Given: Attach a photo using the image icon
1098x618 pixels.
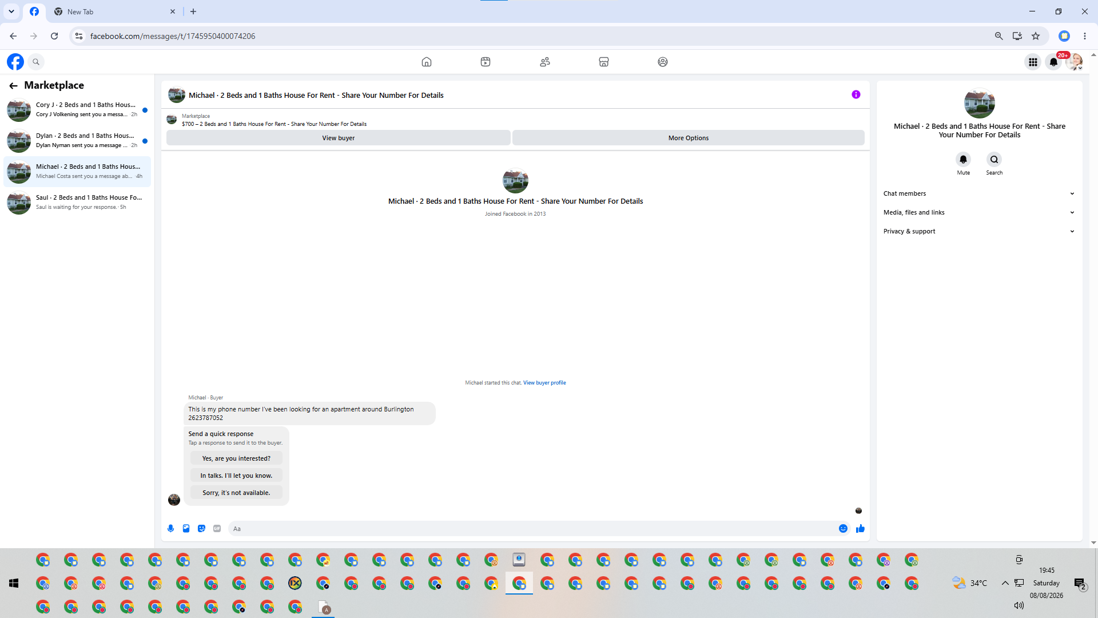Looking at the screenshot, I should click(186, 529).
